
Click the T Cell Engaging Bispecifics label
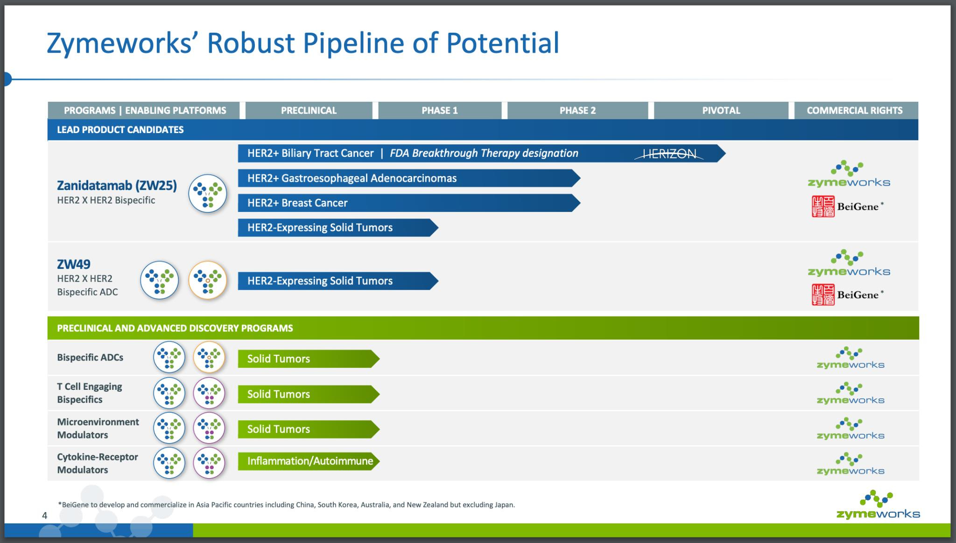(x=90, y=393)
